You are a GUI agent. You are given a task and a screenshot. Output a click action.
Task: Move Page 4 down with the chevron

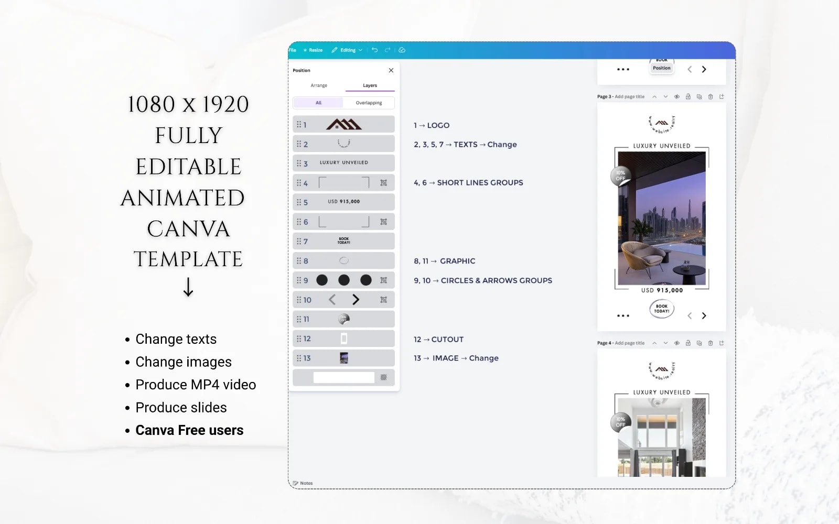(x=665, y=343)
